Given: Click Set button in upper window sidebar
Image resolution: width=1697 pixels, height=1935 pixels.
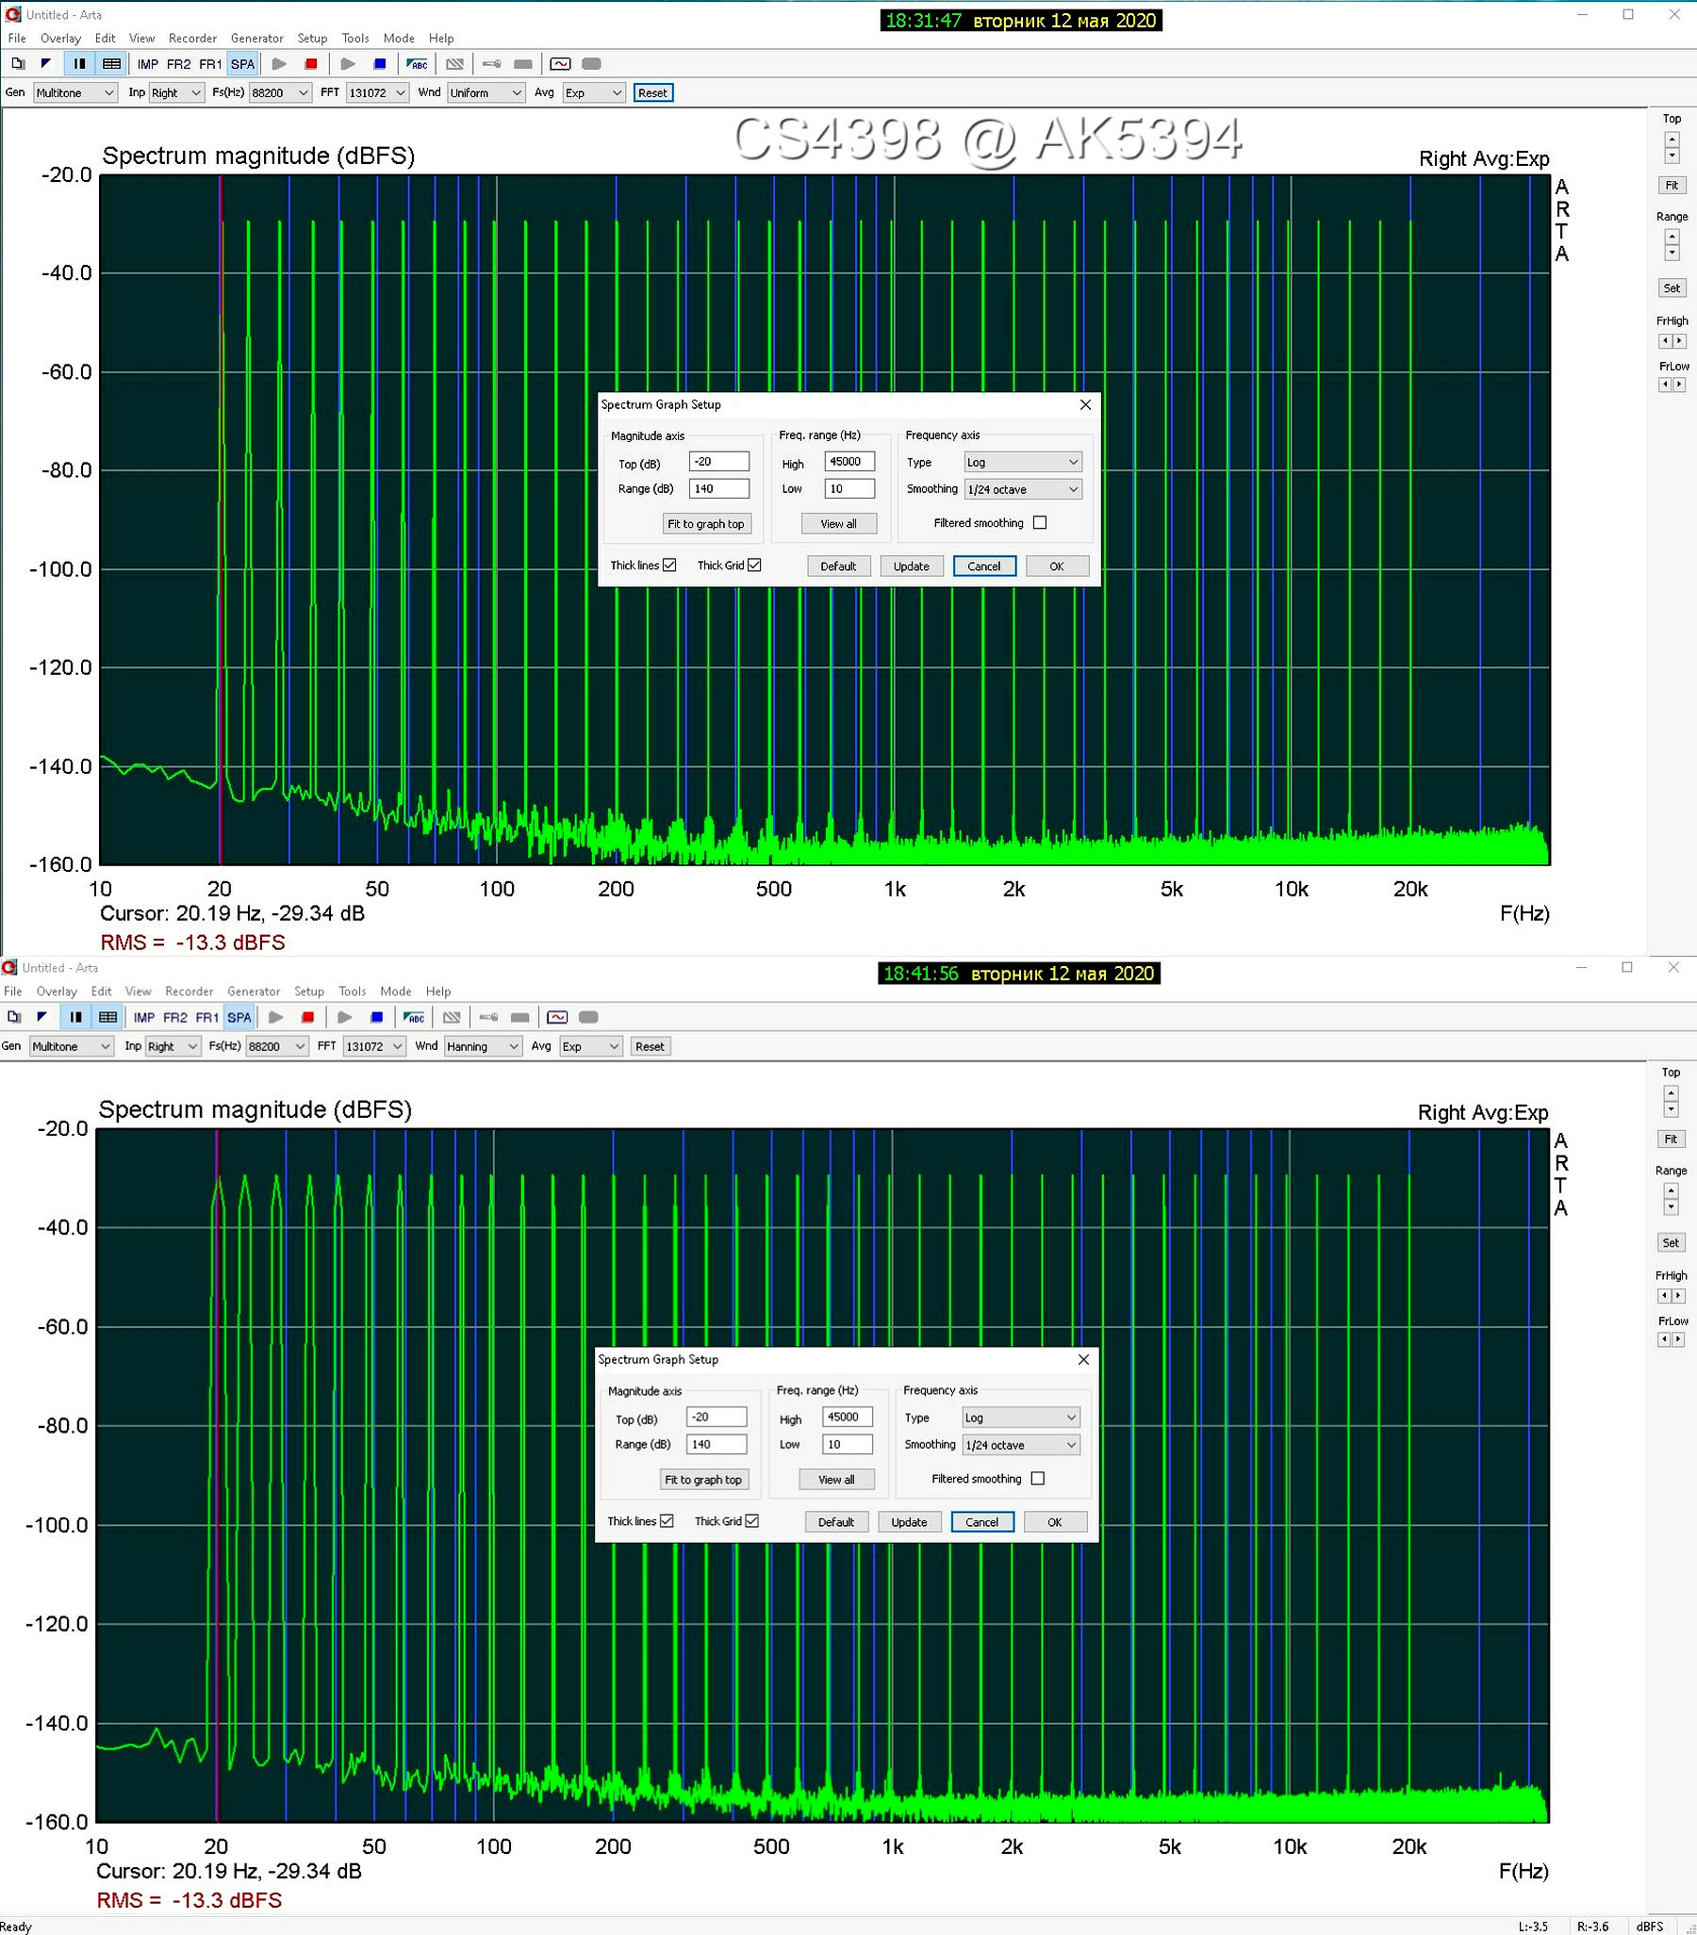Looking at the screenshot, I should pos(1672,287).
